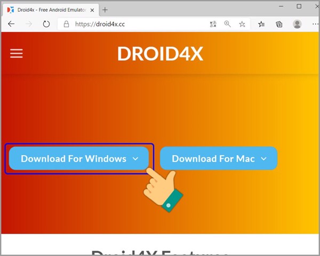The height and width of the screenshot is (256, 320).
Task: Click the DROID4X logo title
Action: [x=160, y=53]
